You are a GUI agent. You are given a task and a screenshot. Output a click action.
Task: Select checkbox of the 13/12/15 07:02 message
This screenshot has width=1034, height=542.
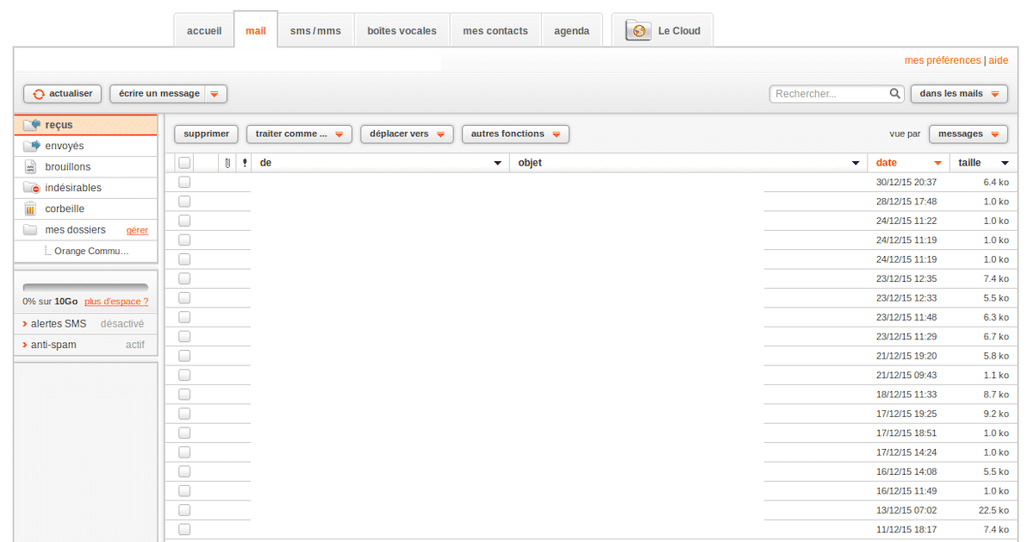(184, 510)
